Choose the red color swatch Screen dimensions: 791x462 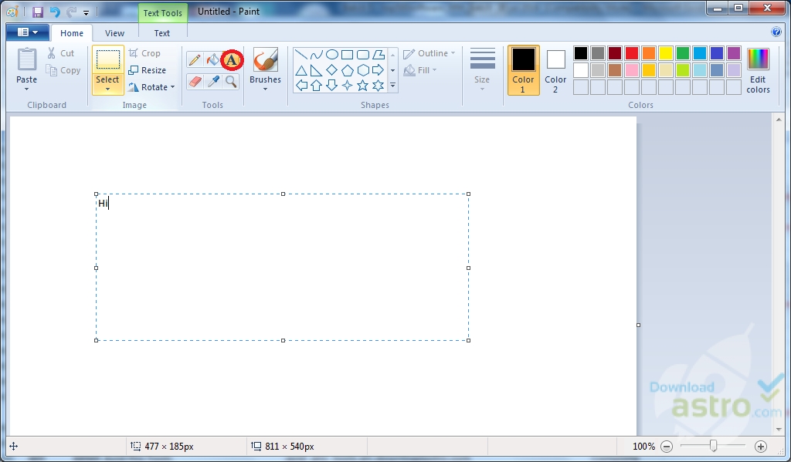click(631, 53)
